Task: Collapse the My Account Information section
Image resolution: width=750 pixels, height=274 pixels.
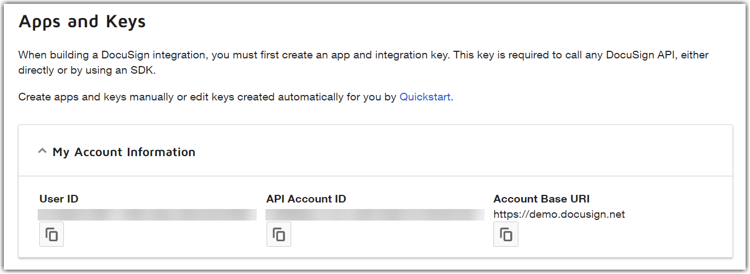Action: [x=42, y=152]
